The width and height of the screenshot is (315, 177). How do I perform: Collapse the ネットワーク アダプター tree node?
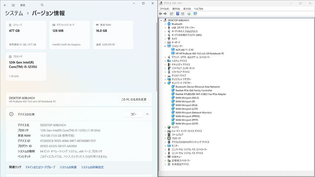(x=165, y=83)
